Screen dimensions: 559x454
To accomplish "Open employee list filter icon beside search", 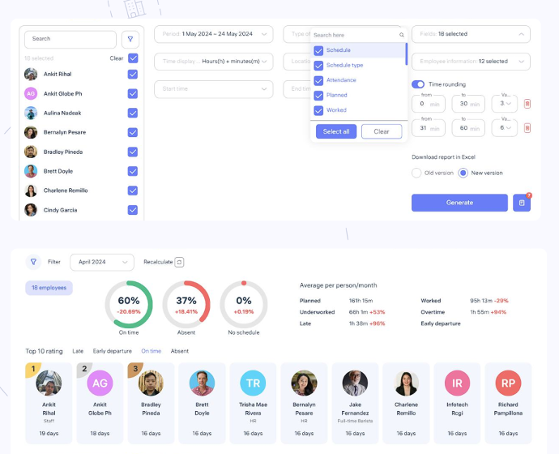I will pos(130,39).
